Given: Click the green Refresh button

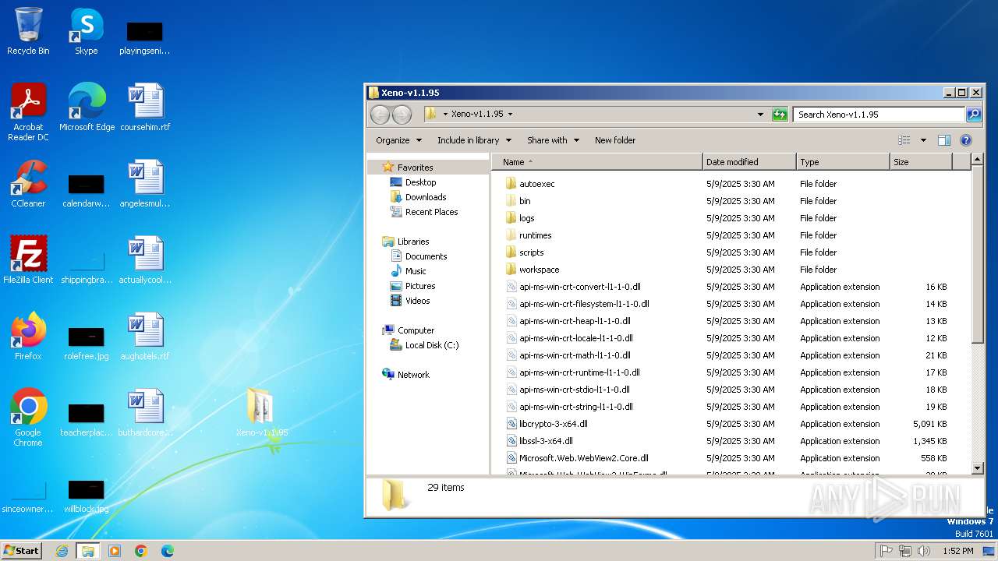Looking at the screenshot, I should (x=780, y=115).
